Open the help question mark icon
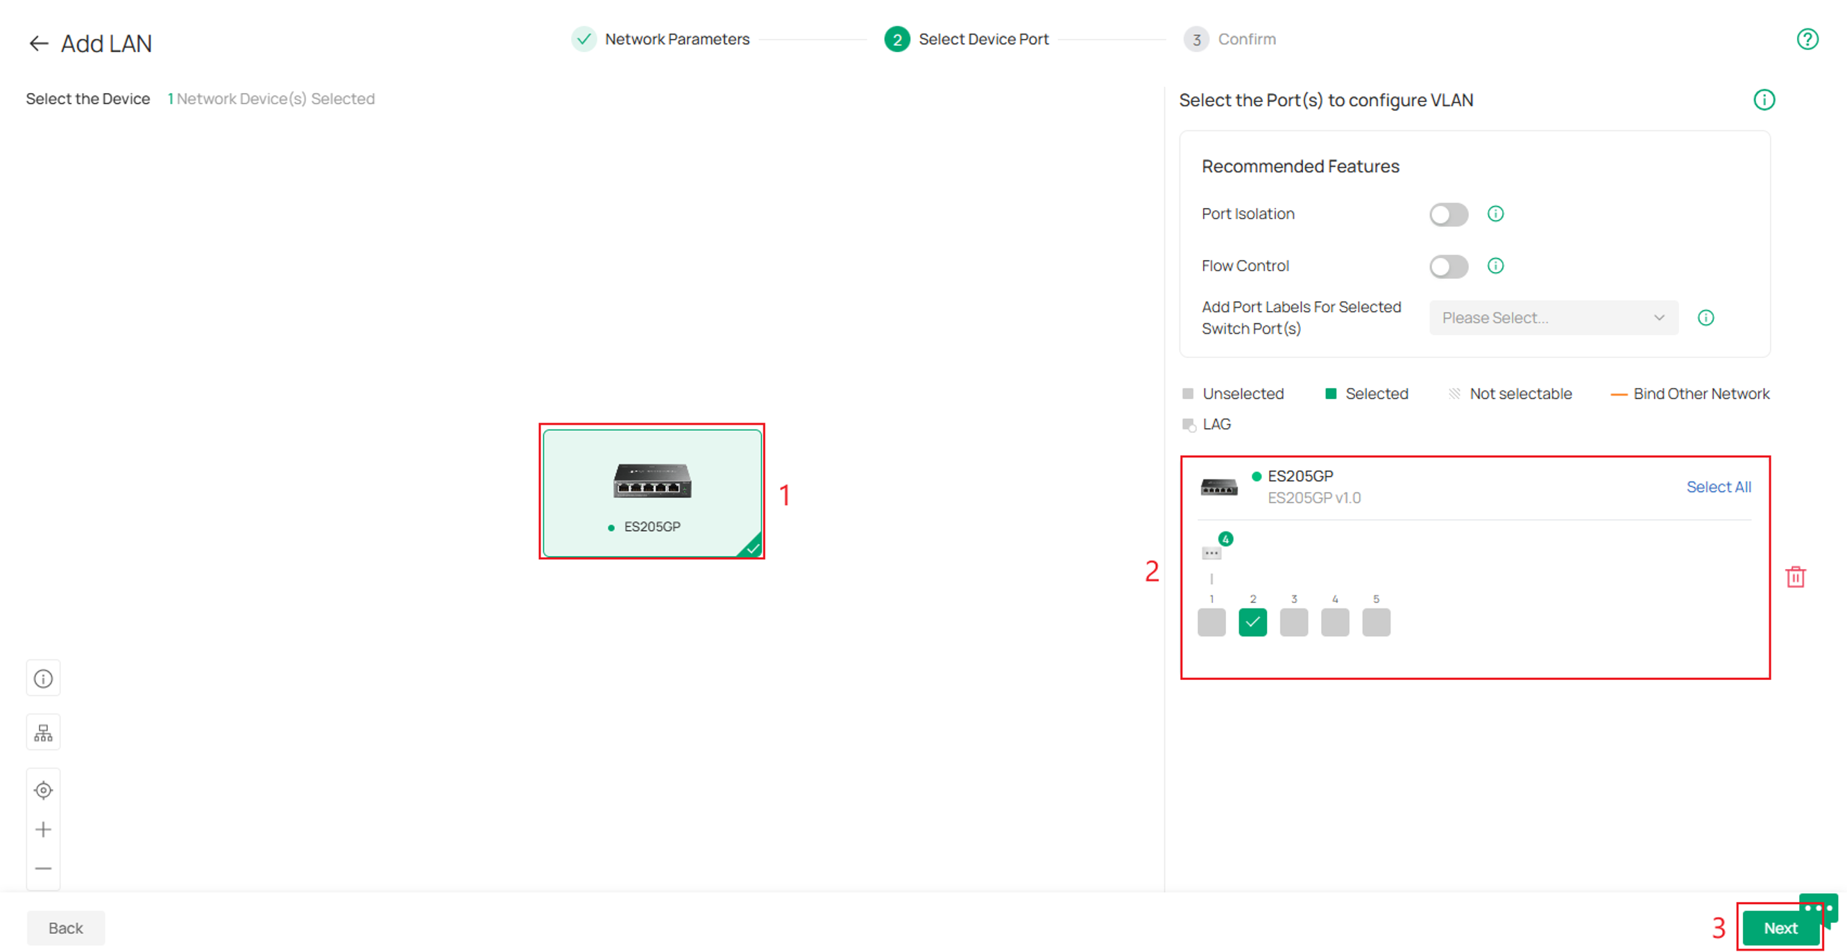Image resolution: width=1847 pixels, height=952 pixels. pyautogui.click(x=1807, y=39)
